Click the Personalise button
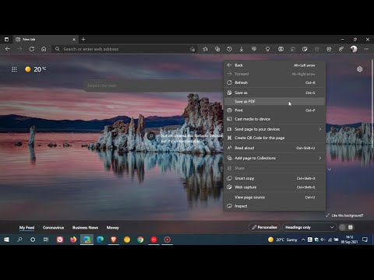The image size is (374, 280). click(264, 227)
